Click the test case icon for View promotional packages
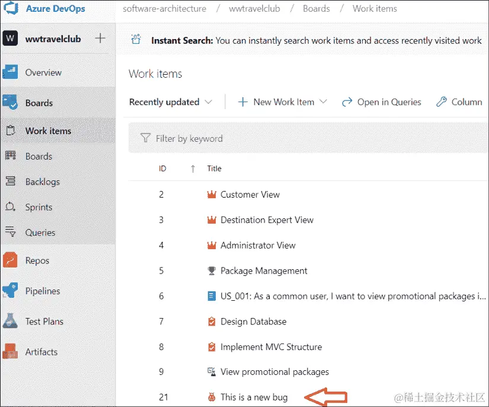 [x=212, y=372]
